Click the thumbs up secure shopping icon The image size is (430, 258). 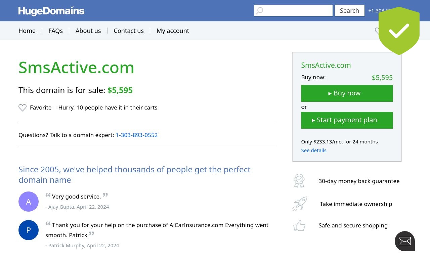299,225
